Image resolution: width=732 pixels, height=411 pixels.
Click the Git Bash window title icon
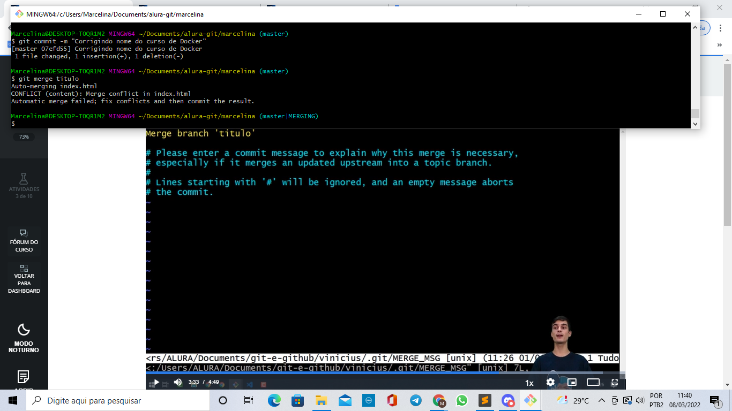[19, 14]
